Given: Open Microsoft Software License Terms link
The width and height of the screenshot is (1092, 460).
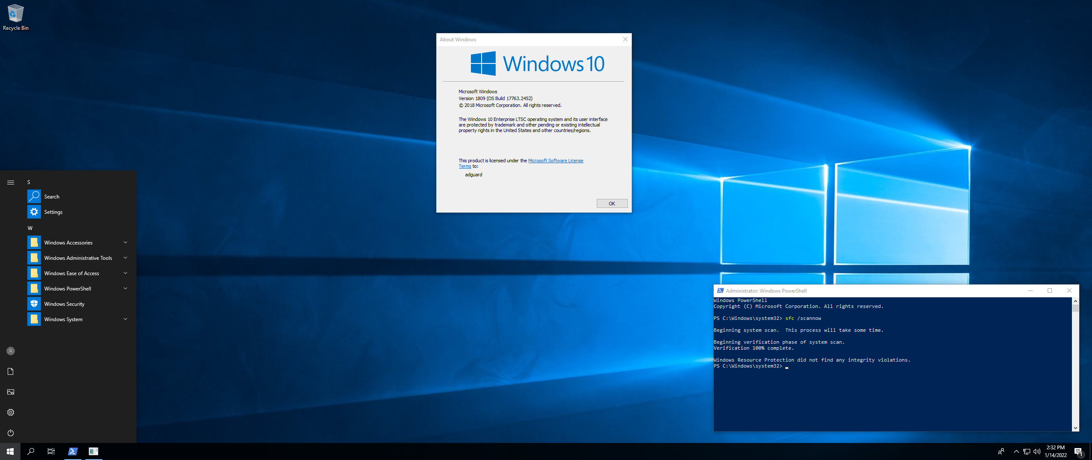Looking at the screenshot, I should click(555, 161).
